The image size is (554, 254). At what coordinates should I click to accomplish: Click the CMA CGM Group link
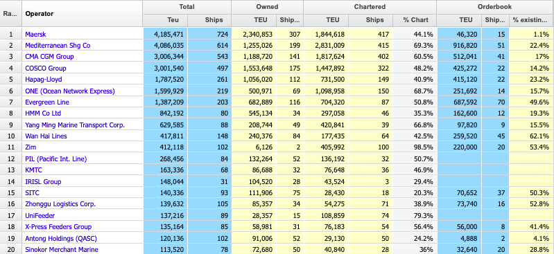pos(49,57)
